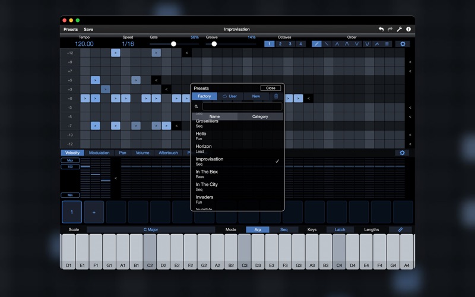Switch mode to Seq
This screenshot has height=297, width=475.
[x=284, y=229]
